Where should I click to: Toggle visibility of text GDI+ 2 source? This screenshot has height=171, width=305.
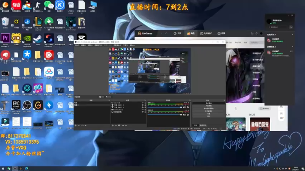[143, 107]
